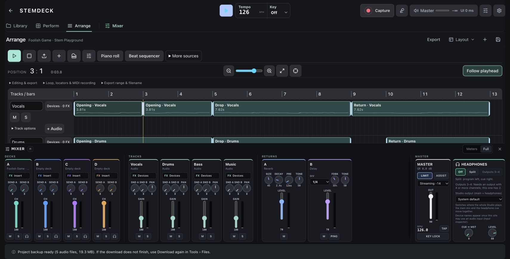510x259 pixels.
Task: Open the sliders icon beside the settings gear
Action: click(486, 11)
